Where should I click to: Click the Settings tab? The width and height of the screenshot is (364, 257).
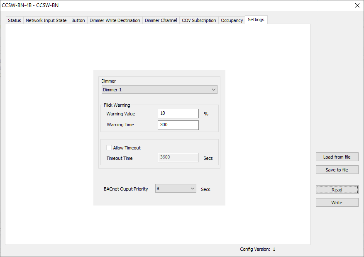pyautogui.click(x=256, y=20)
